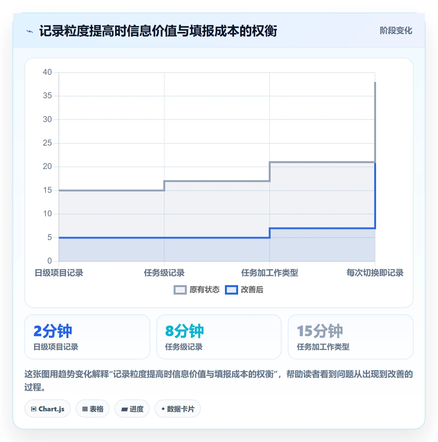Click the chart title 记录粒度提高时信息价值与填报成本的权衡

(158, 31)
